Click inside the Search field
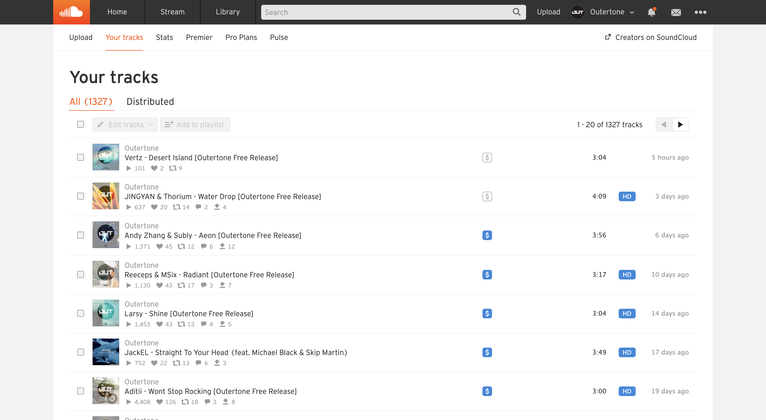This screenshot has width=766, height=420. pos(357,12)
